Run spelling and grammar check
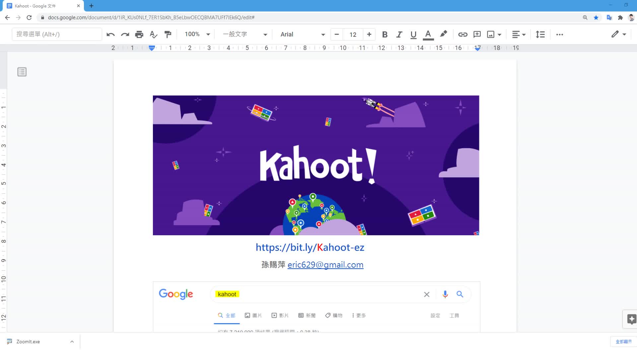This screenshot has width=637, height=351. (x=153, y=34)
